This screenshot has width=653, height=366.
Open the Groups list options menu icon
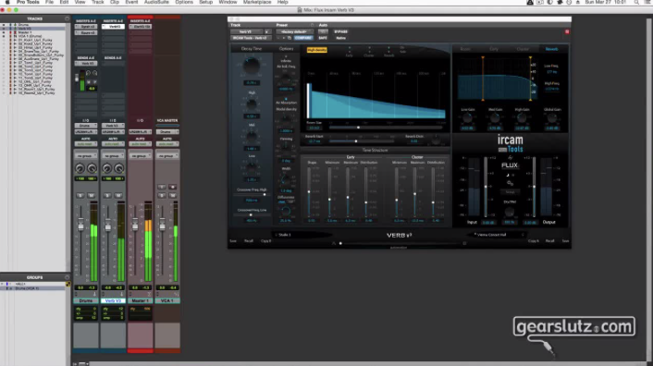coord(67,277)
